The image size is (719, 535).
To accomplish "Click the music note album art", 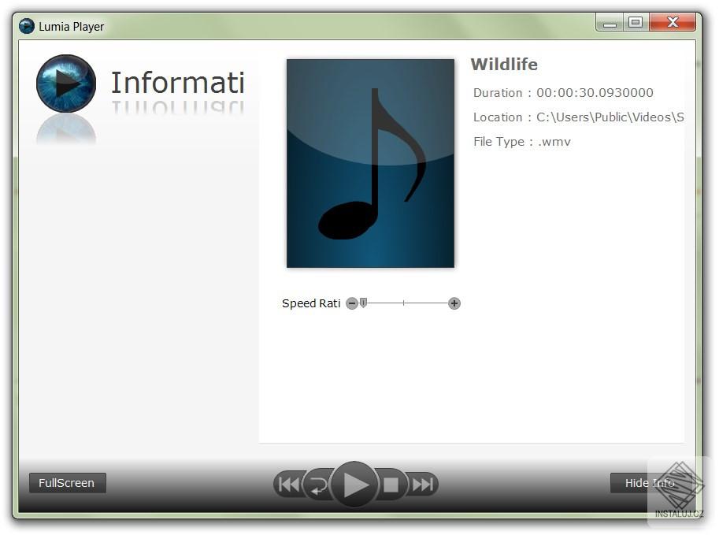I will (x=370, y=163).
